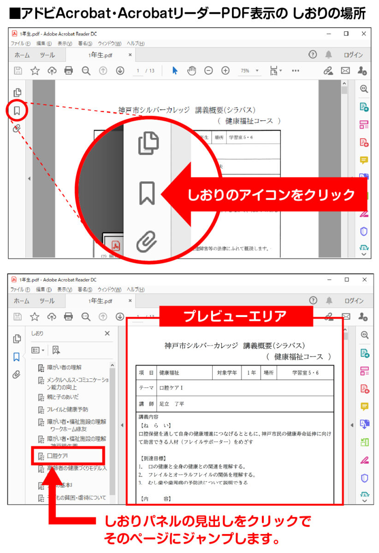Click find bookmark icon in lower window's しおり panel
This screenshot has height=553, width=379.
(x=56, y=350)
